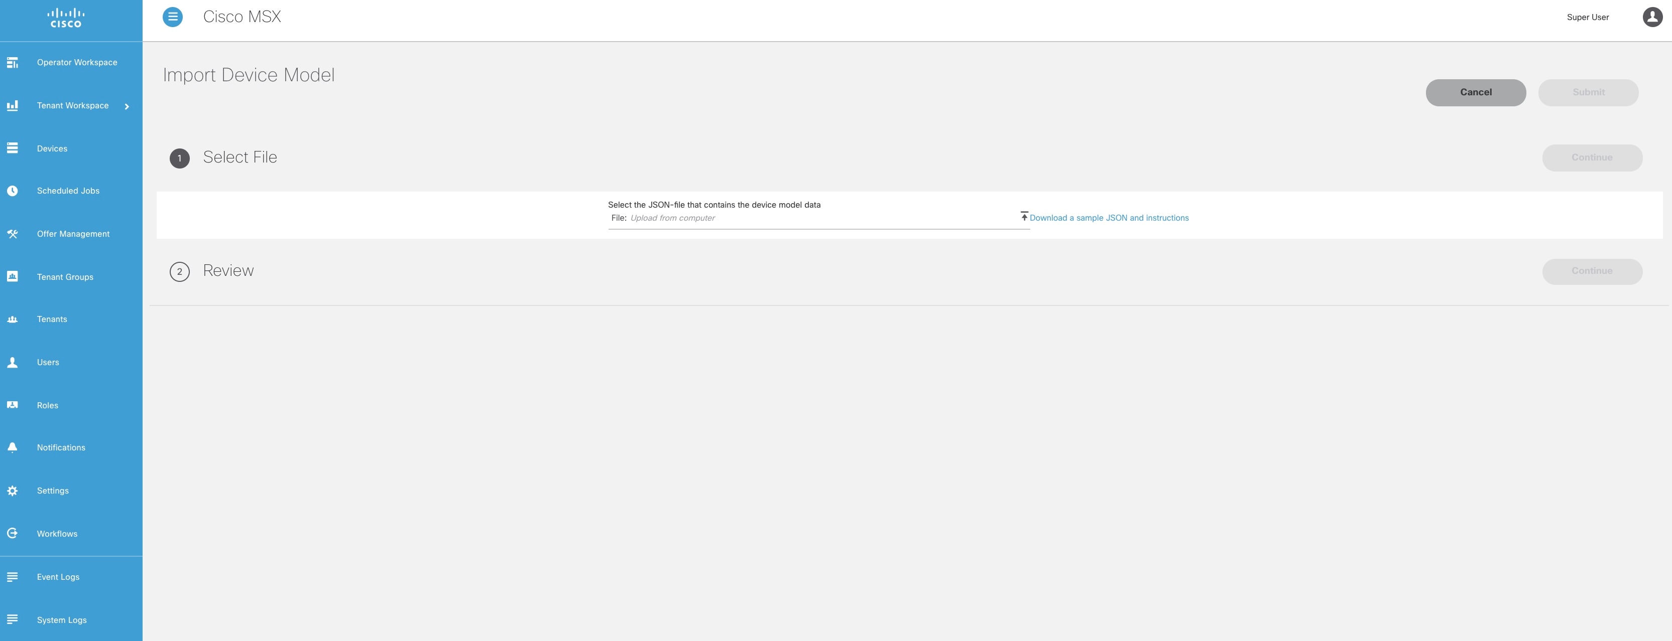Image resolution: width=1672 pixels, height=641 pixels.
Task: Click the upload arrow icon by file field
Action: 1024,216
